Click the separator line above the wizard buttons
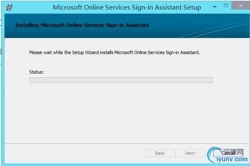Screen dimensions: 250x166 pos(126,144)
